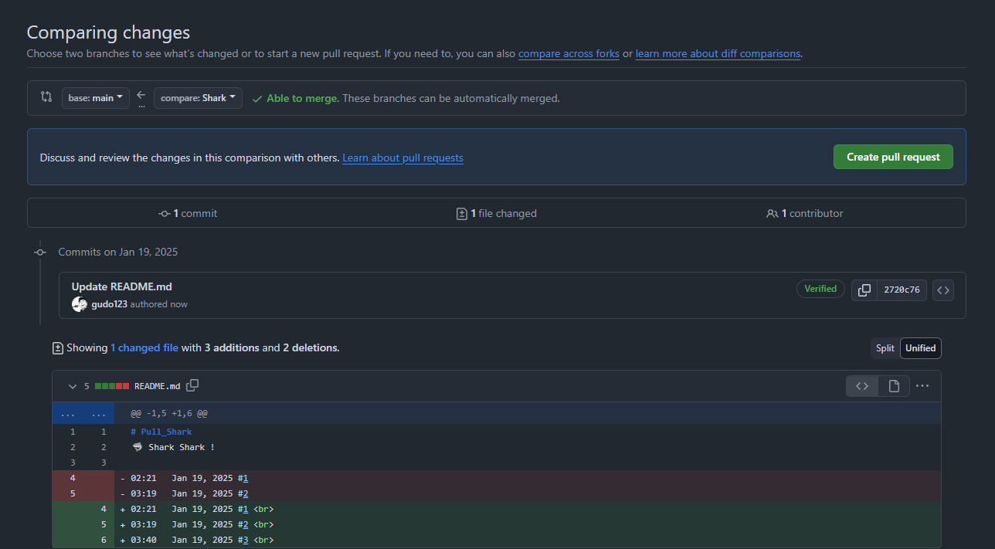Viewport: 995px width, 549px height.
Task: Select Unified diff view
Action: (920, 348)
